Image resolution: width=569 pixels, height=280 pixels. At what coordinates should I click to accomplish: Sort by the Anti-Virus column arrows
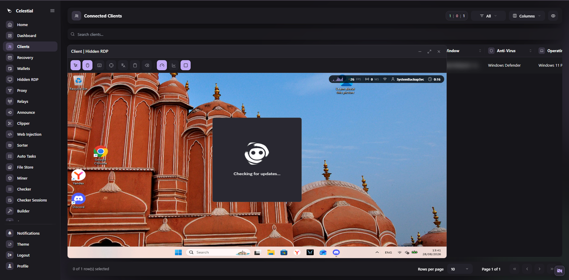pyautogui.click(x=530, y=51)
